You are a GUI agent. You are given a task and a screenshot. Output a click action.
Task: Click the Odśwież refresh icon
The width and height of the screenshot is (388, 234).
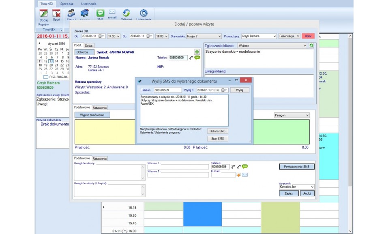(x=126, y=13)
